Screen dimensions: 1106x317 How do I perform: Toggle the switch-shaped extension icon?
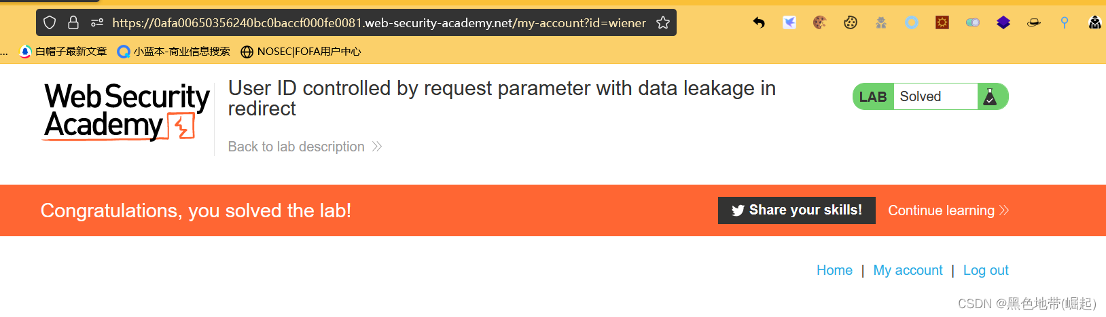[x=973, y=23]
